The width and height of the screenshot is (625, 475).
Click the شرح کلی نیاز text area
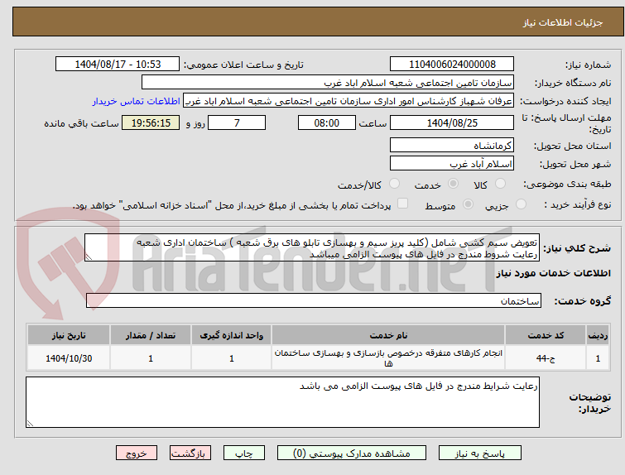click(312, 248)
